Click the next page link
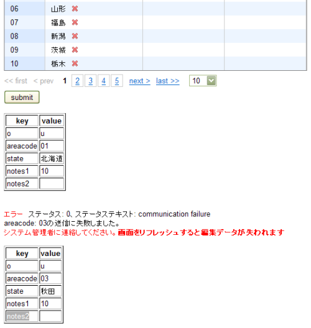The image size is (311, 328). point(140,81)
